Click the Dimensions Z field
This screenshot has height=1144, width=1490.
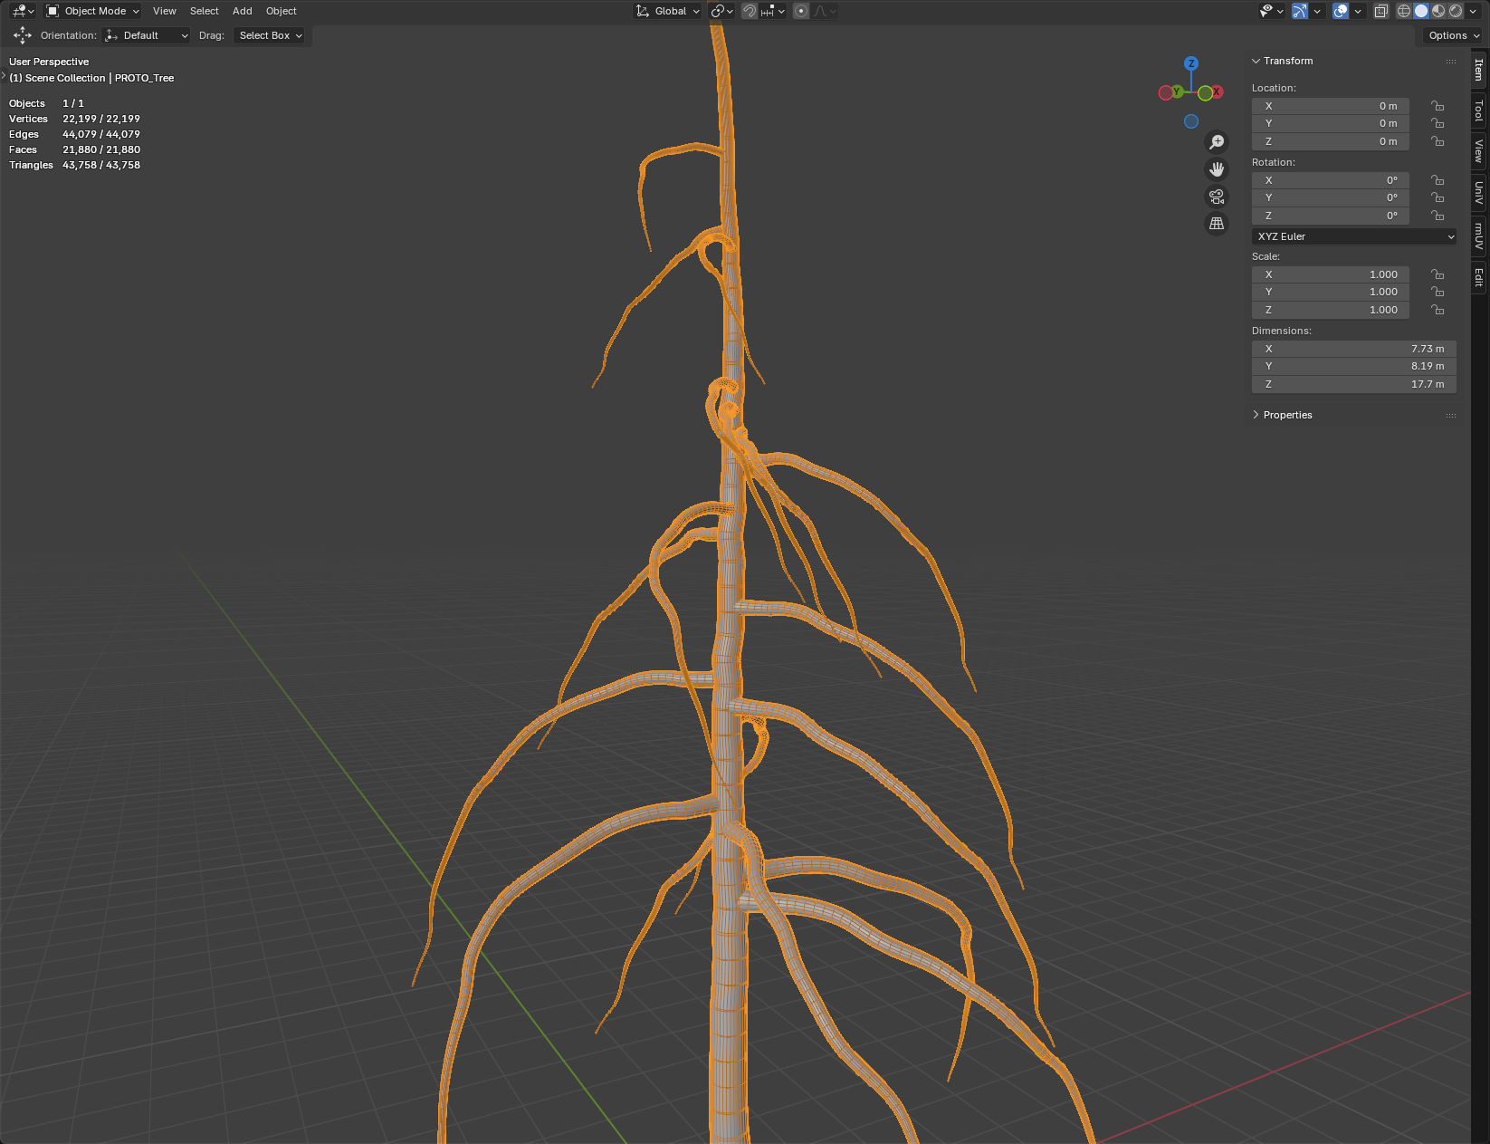1353,384
